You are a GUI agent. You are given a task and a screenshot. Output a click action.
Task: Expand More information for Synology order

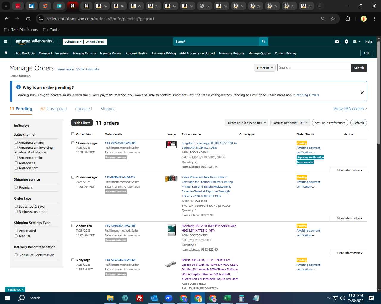349,253
